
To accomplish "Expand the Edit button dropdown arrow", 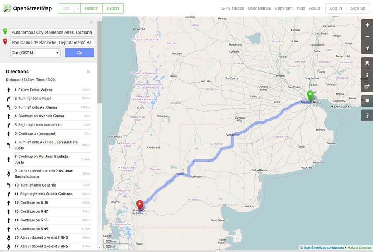I will point(78,8).
